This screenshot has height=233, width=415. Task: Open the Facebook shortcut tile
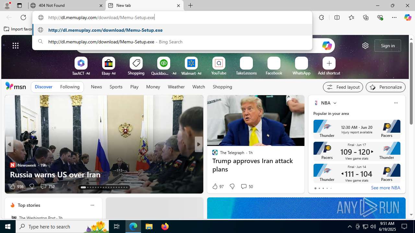(274, 66)
